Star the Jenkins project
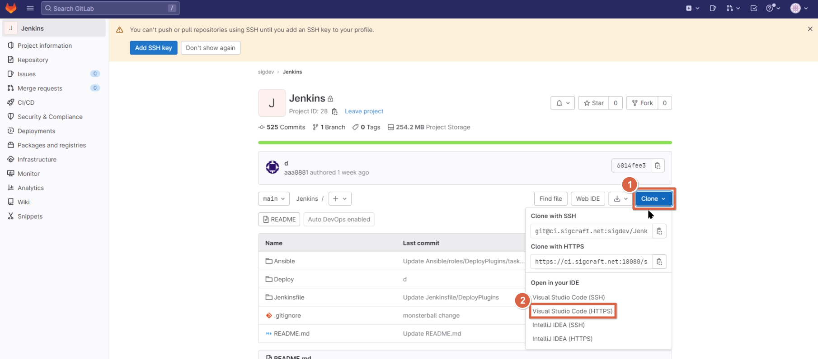Screen dimensions: 818x359 pyautogui.click(x=593, y=103)
